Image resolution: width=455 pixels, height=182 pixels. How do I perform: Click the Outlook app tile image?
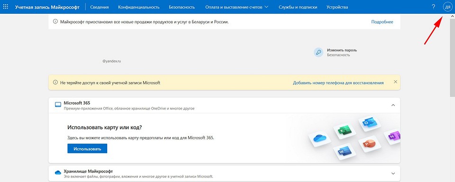pyautogui.click(x=369, y=123)
